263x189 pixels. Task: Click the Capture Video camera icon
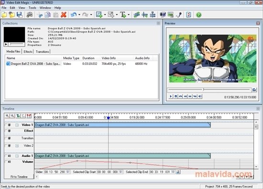[x=163, y=15]
